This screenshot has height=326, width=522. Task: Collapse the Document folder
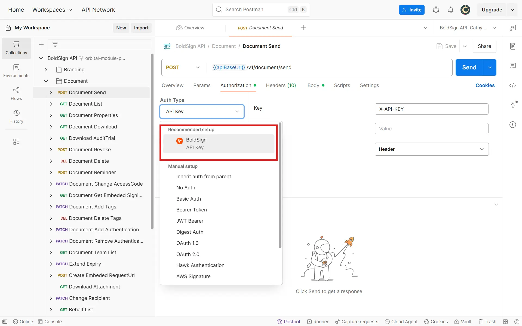pos(46,81)
